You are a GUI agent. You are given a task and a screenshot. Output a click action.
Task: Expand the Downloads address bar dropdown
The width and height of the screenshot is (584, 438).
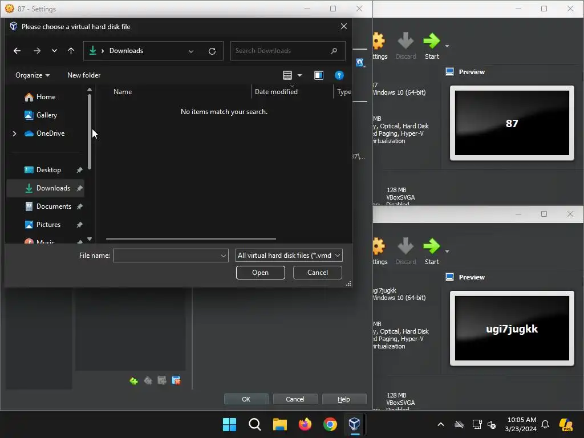point(191,51)
